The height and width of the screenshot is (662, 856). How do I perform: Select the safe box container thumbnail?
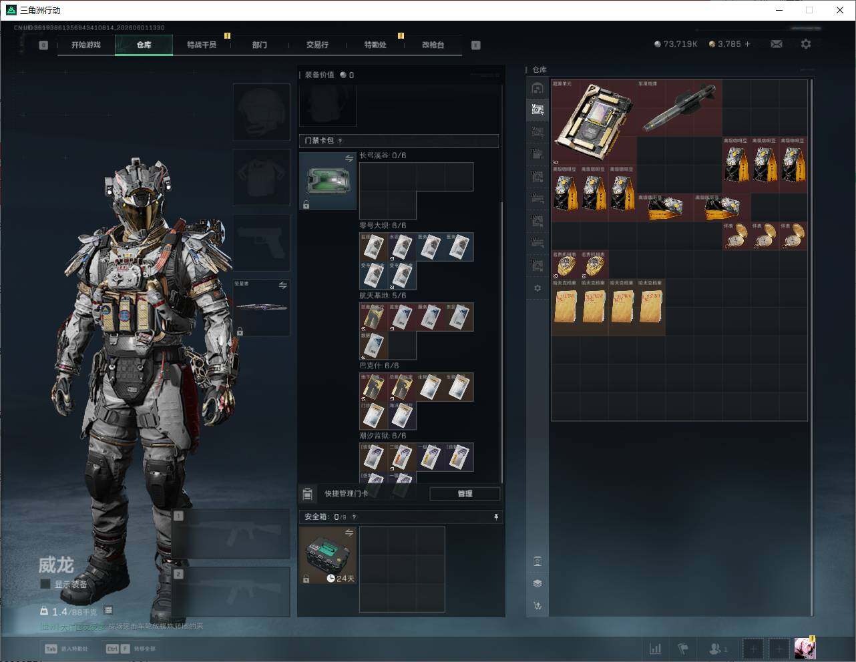coord(328,555)
